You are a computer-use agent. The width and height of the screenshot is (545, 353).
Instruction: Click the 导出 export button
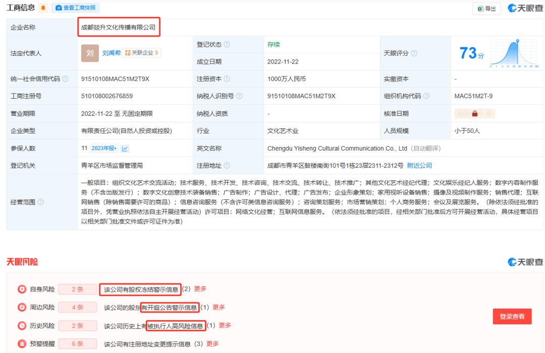tap(486, 9)
